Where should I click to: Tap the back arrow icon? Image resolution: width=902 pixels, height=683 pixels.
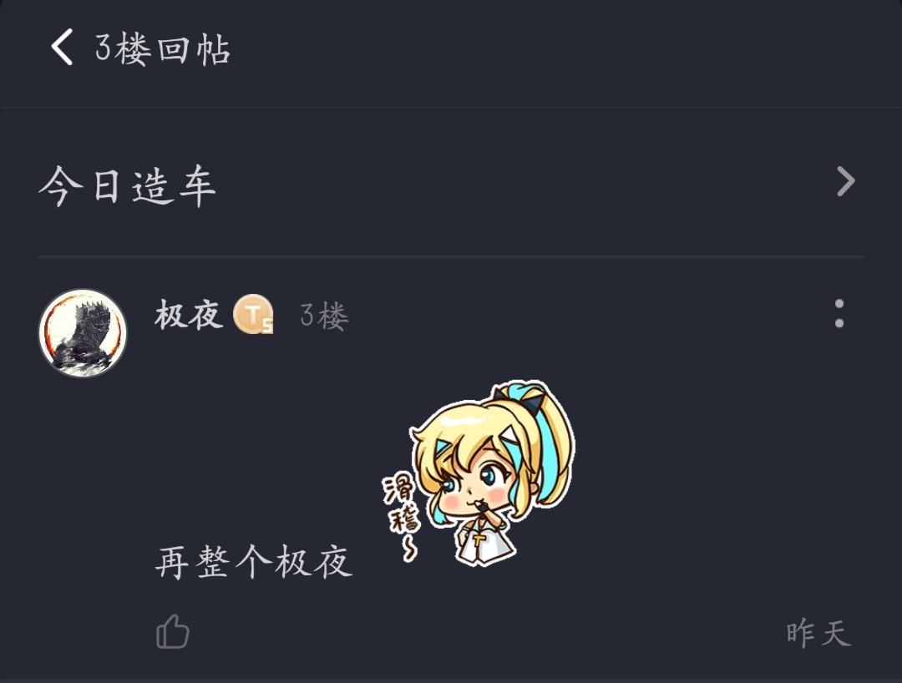coord(62,47)
